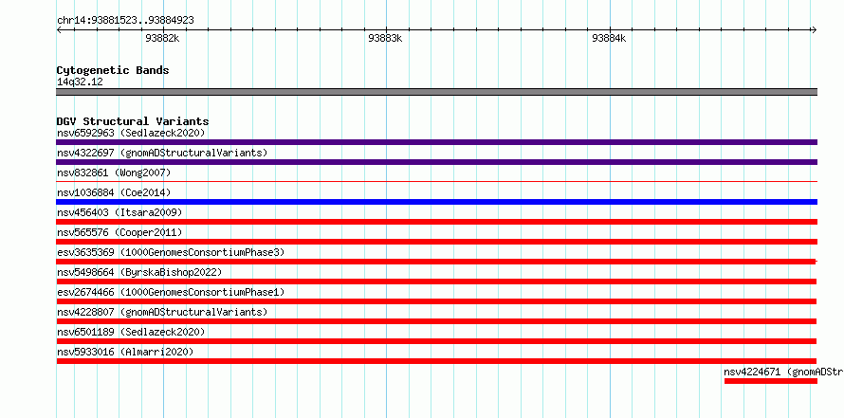Click the left arrowhead of the ruler

click(59, 30)
